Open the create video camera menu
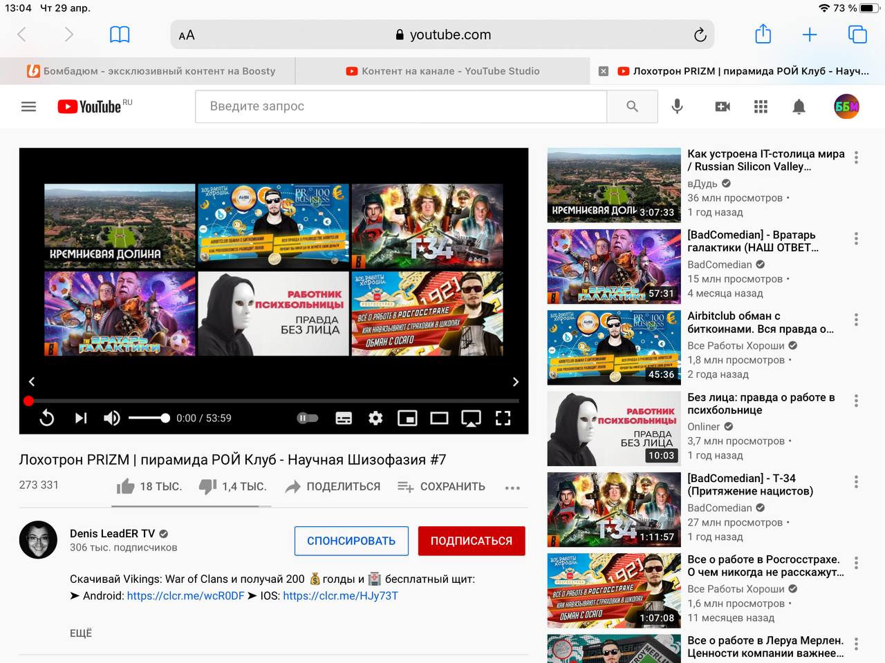 [722, 106]
